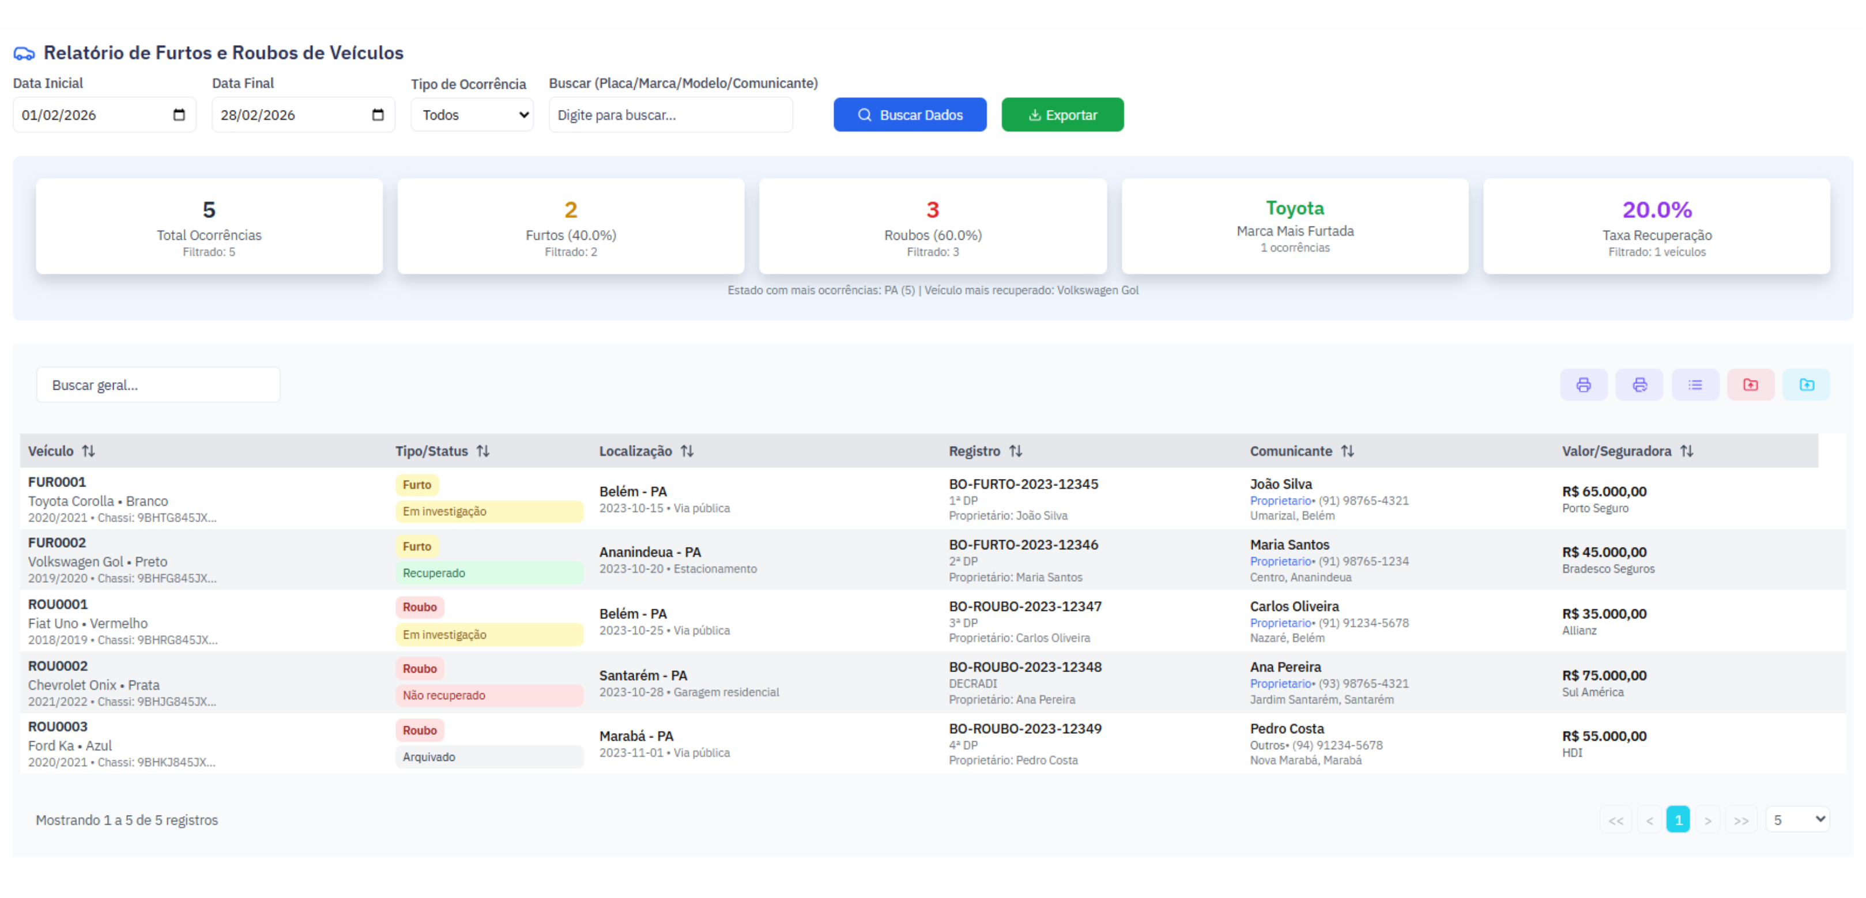Click registro BO-ROUBO-2023-12349
This screenshot has height=898, width=1866.
(x=1025, y=729)
